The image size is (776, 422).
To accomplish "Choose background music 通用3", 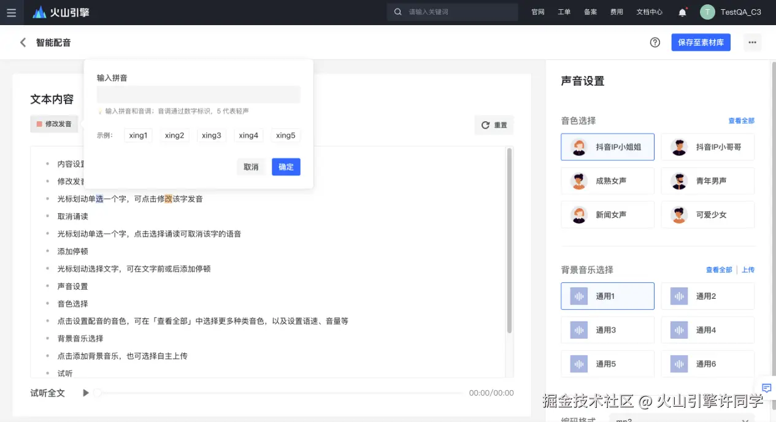I will [607, 330].
